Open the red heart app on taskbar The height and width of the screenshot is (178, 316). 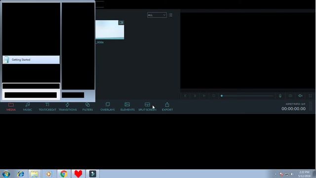point(78,174)
